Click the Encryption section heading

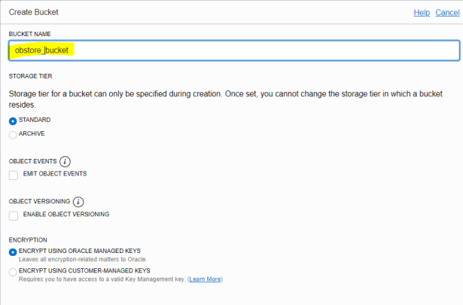28,239
